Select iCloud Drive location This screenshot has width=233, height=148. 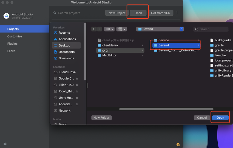(66, 72)
